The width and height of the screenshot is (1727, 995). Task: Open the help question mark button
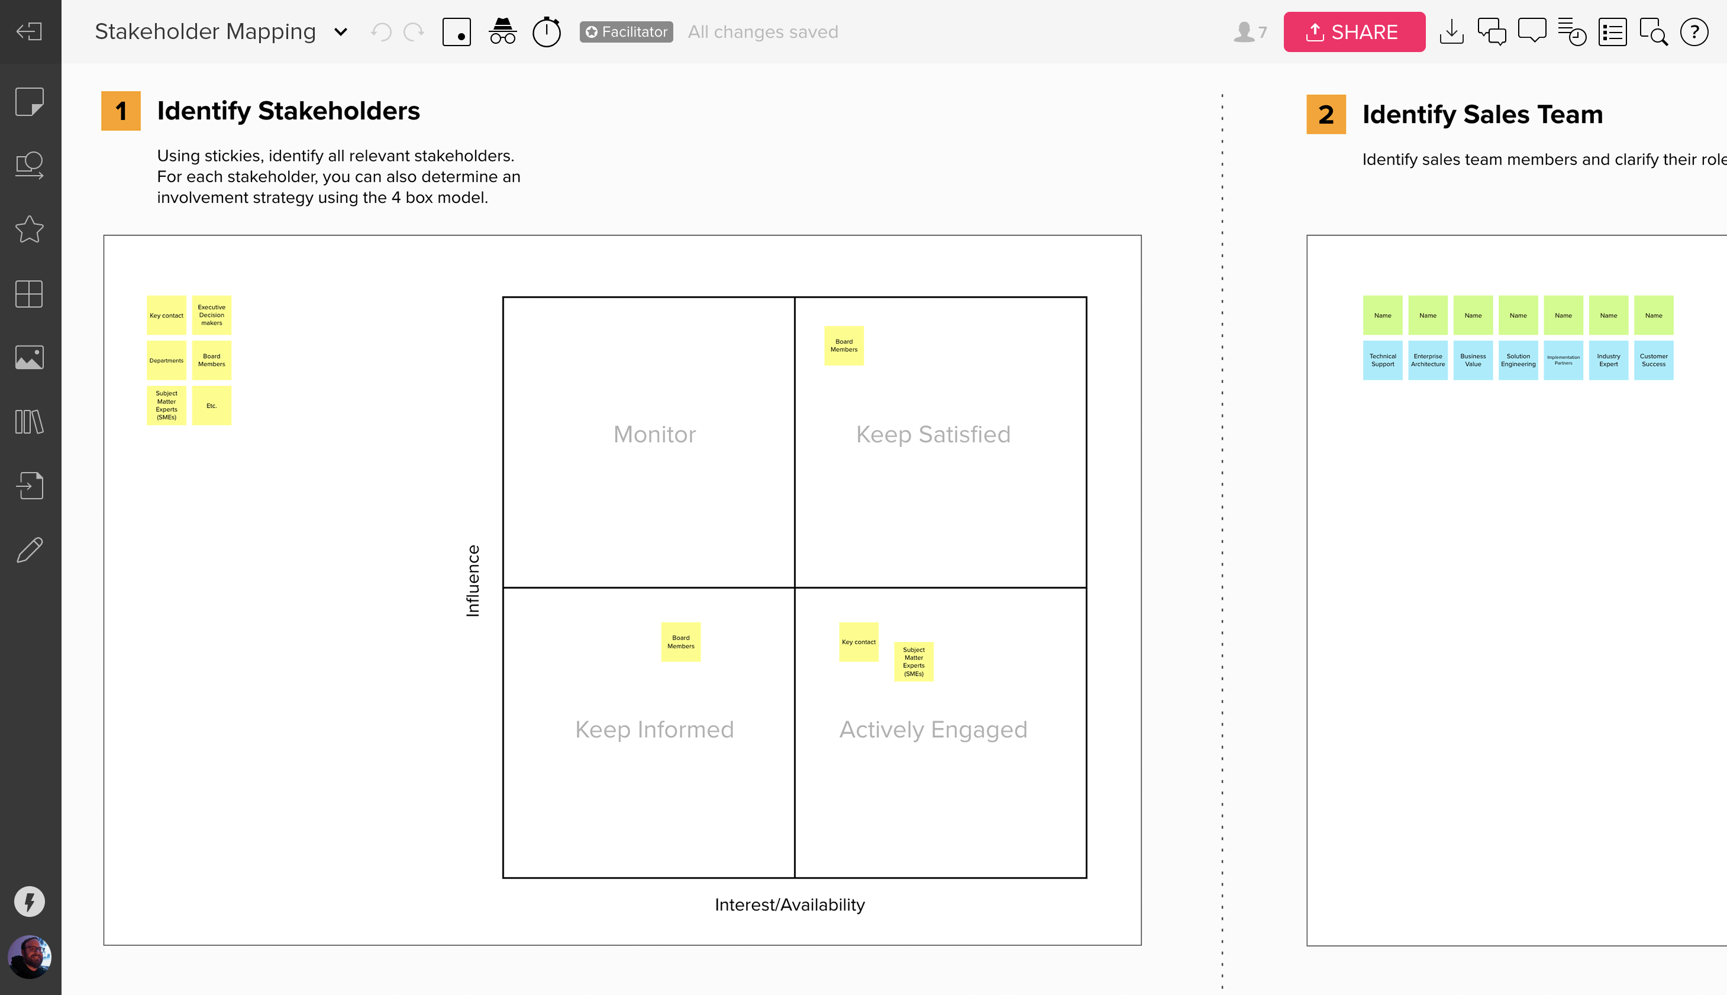[x=1693, y=32]
